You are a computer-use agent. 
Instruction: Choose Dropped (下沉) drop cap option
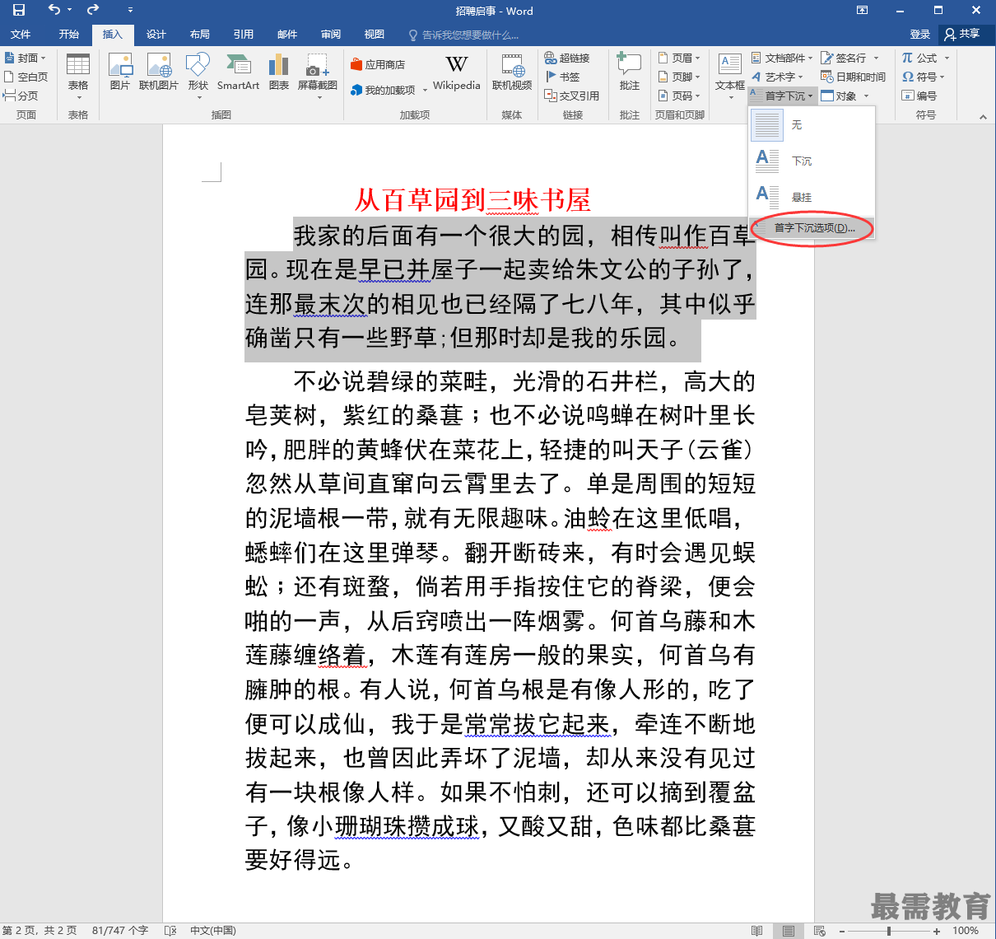(812, 161)
